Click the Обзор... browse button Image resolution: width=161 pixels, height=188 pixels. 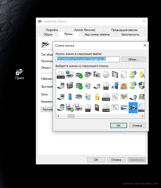[134, 59]
